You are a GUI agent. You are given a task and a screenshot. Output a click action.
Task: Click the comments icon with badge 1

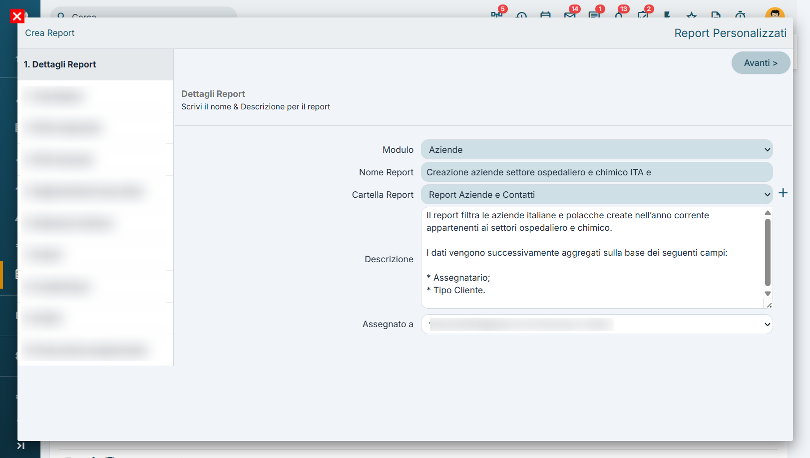(x=594, y=14)
